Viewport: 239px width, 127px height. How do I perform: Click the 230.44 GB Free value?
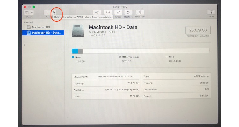click(x=175, y=61)
